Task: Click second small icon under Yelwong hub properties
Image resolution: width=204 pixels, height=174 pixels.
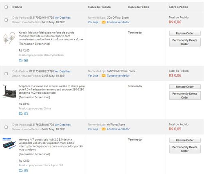Action: 26,170
